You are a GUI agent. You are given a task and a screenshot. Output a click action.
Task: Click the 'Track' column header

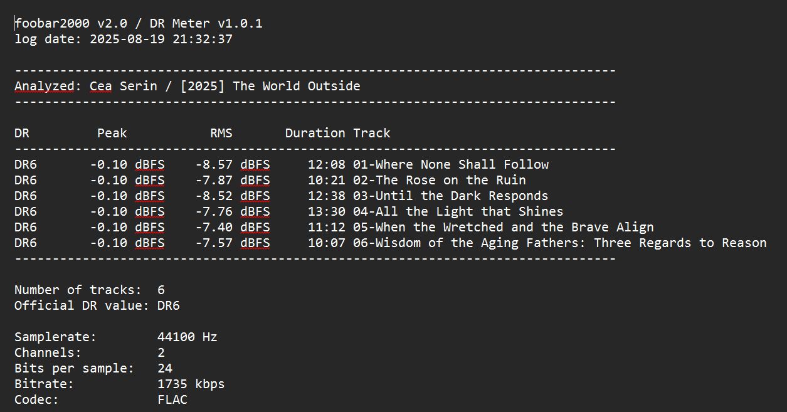[x=372, y=133]
